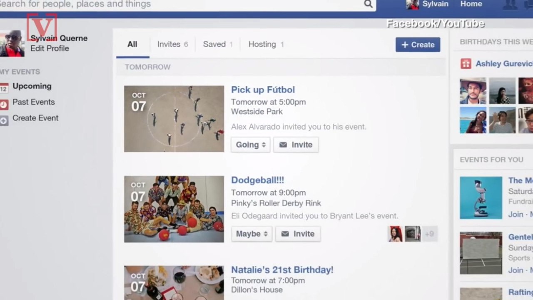Open Natalie's 21st Birthday! event

coord(282,270)
